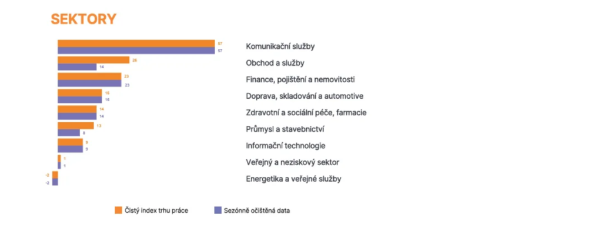Click the purple Doprava, skladování a automotive bar
This screenshot has width=602, height=241.
coord(80,100)
